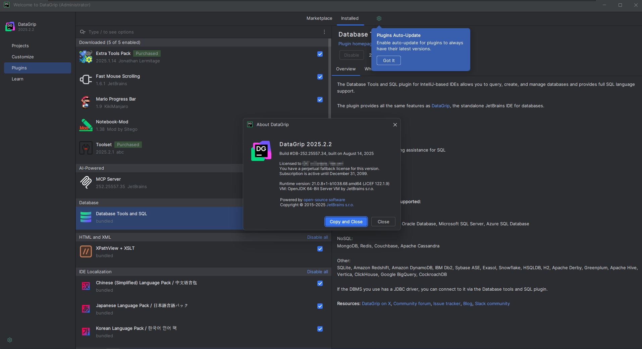Screen dimensions: 642x349
Task: Open the plugin list three-dot options menu
Action: click(324, 32)
